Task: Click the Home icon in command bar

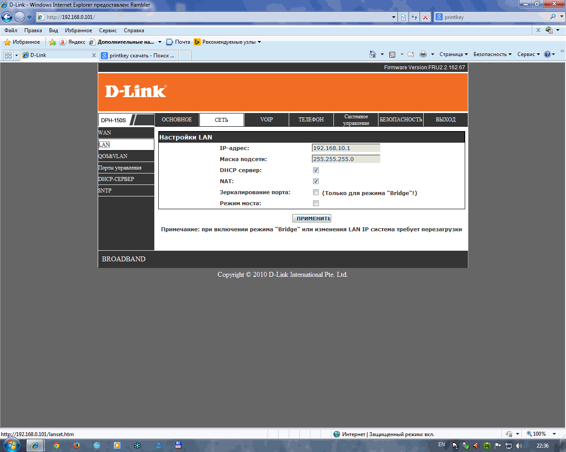Action: (373, 54)
